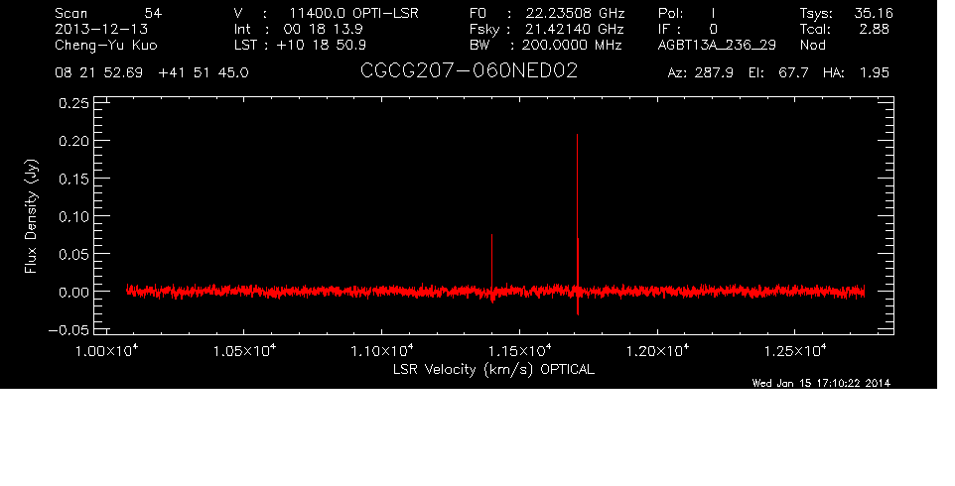
Task: Click the source name CGCG207-060NED02
Action: [x=469, y=71]
